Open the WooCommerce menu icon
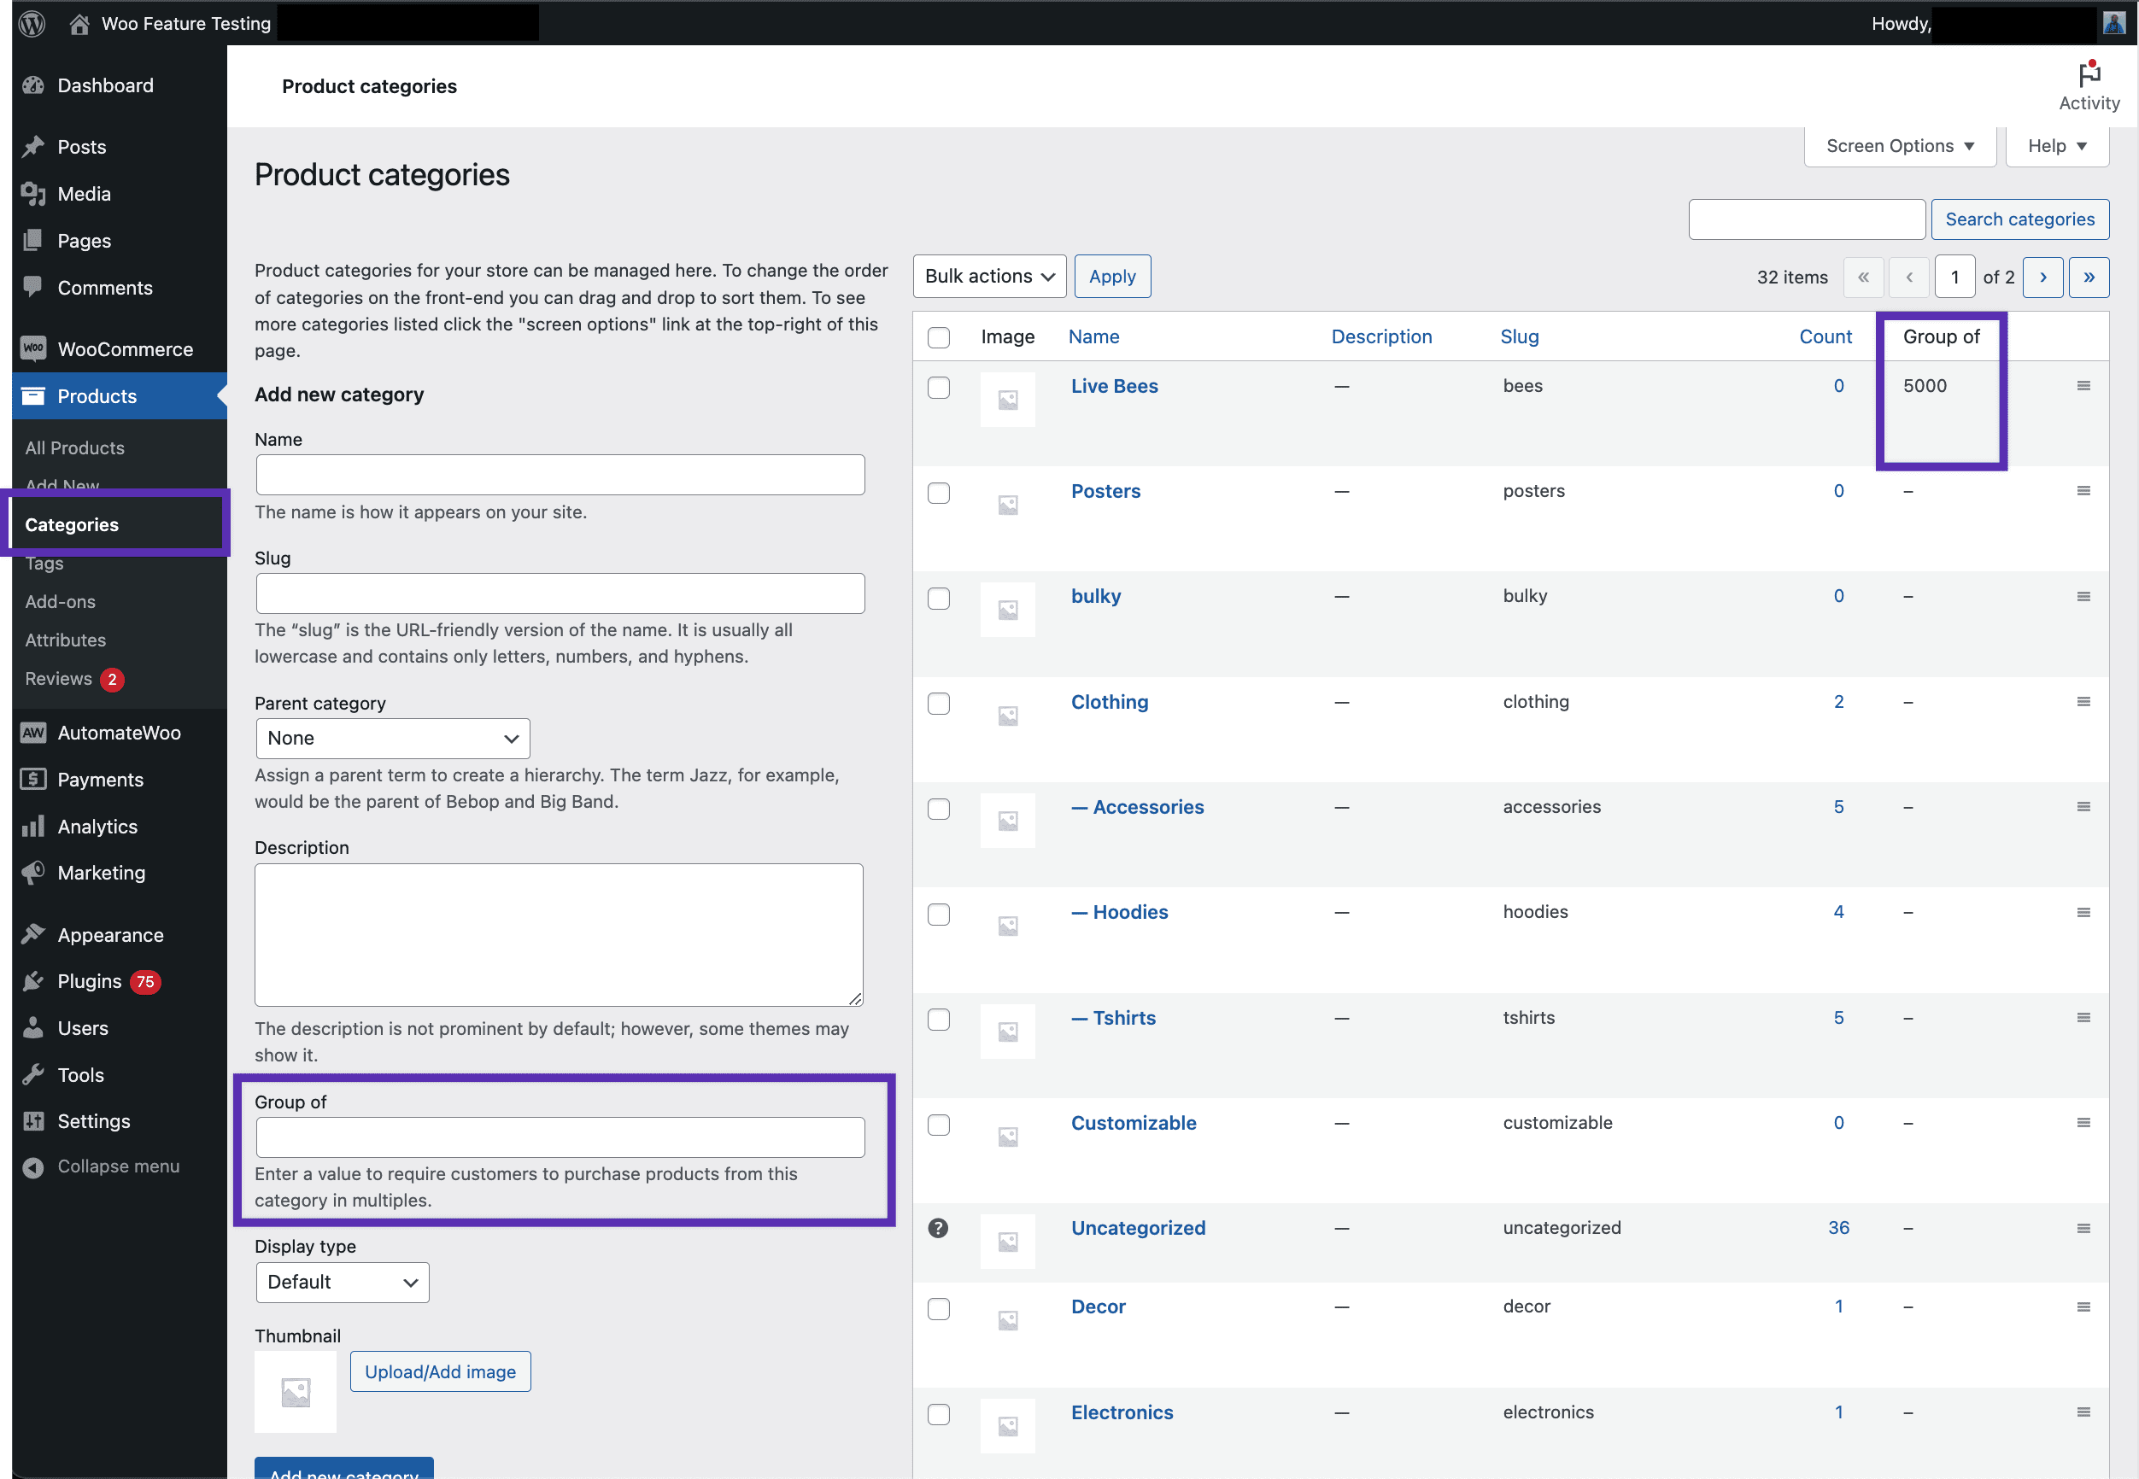This screenshot has height=1479, width=2139. tap(33, 348)
